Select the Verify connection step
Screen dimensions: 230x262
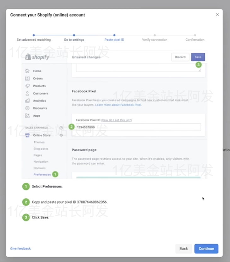click(x=155, y=40)
